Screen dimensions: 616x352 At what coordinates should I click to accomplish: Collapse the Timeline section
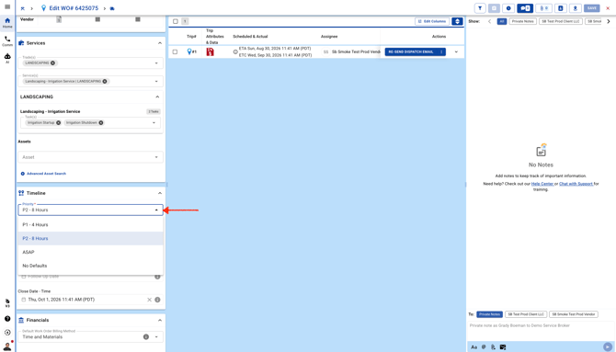coord(159,193)
